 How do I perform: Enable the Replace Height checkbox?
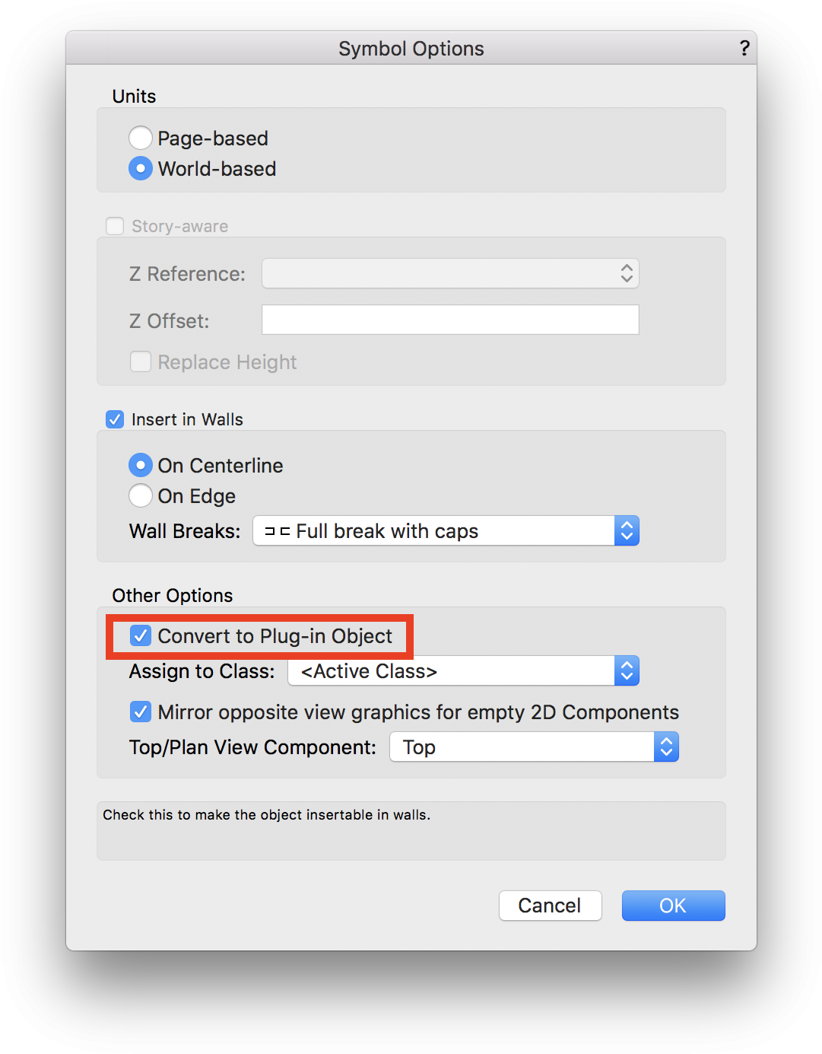[x=141, y=361]
